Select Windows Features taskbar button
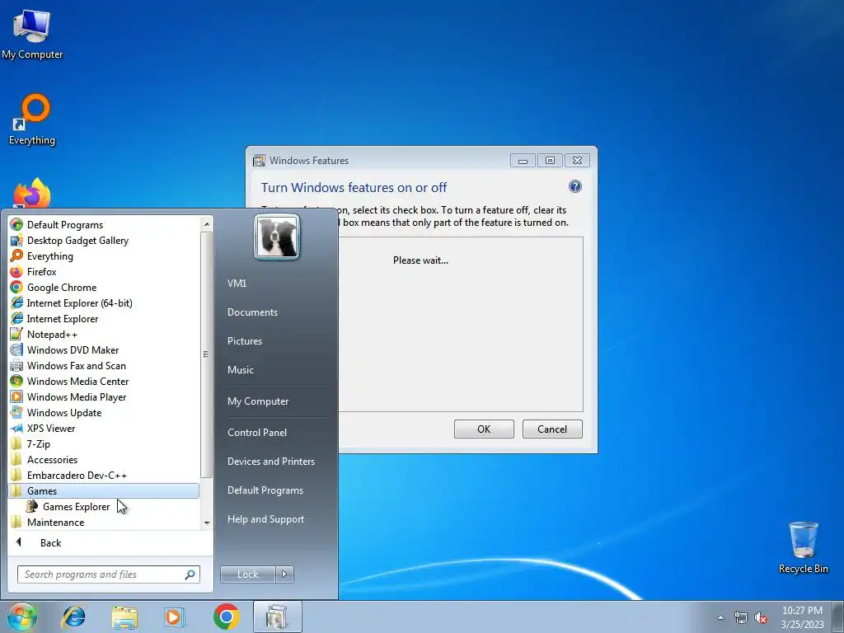The image size is (844, 633). (277, 617)
